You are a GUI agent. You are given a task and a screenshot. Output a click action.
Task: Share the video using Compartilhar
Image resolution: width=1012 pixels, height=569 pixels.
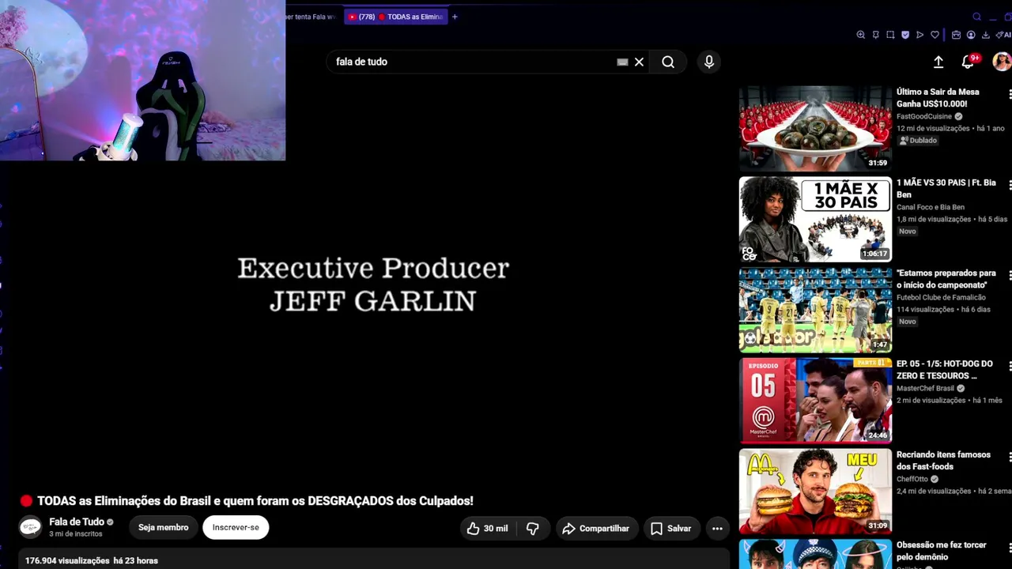coord(596,529)
